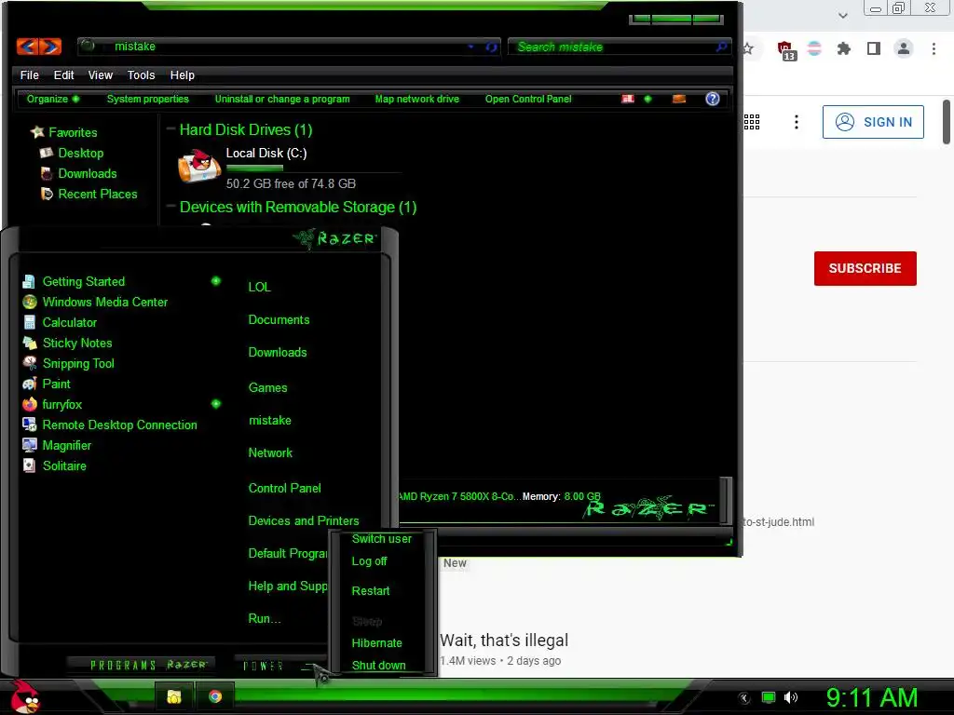Screen dimensions: 954x715
Task: Choose Switch user in power menu
Action: click(x=381, y=539)
